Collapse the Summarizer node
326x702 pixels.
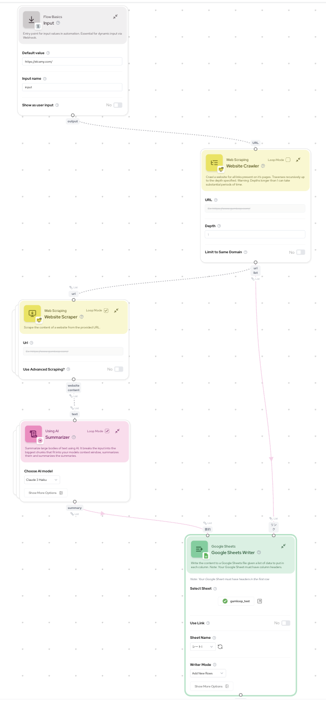click(x=117, y=431)
